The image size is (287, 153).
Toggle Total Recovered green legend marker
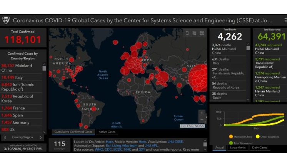230,143
